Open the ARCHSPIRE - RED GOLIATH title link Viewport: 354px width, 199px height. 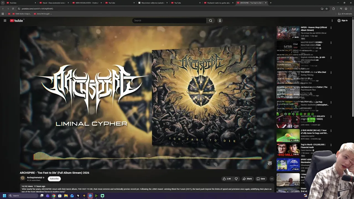[x=313, y=118]
